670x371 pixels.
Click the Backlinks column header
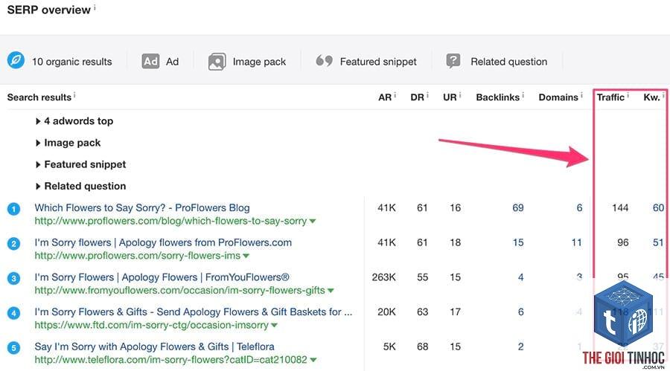[498, 97]
